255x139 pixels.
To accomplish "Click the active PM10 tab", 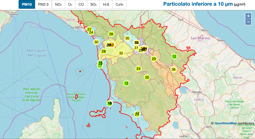I will [27, 4].
